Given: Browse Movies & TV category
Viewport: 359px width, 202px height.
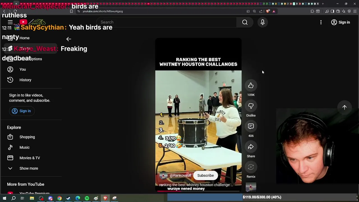Looking at the screenshot, I should 31,158.
